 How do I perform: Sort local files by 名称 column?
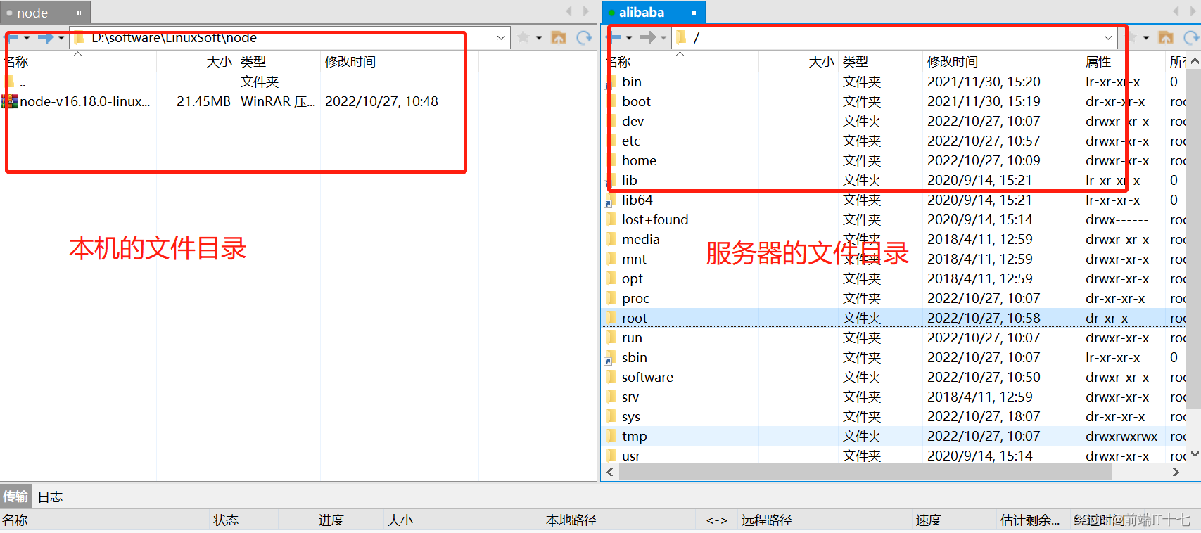78,61
